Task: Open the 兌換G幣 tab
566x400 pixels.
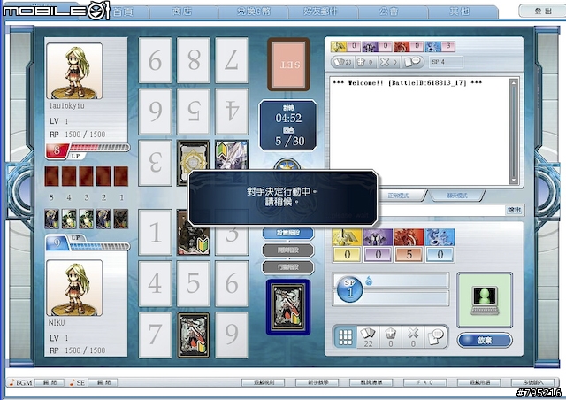Action: pyautogui.click(x=254, y=12)
